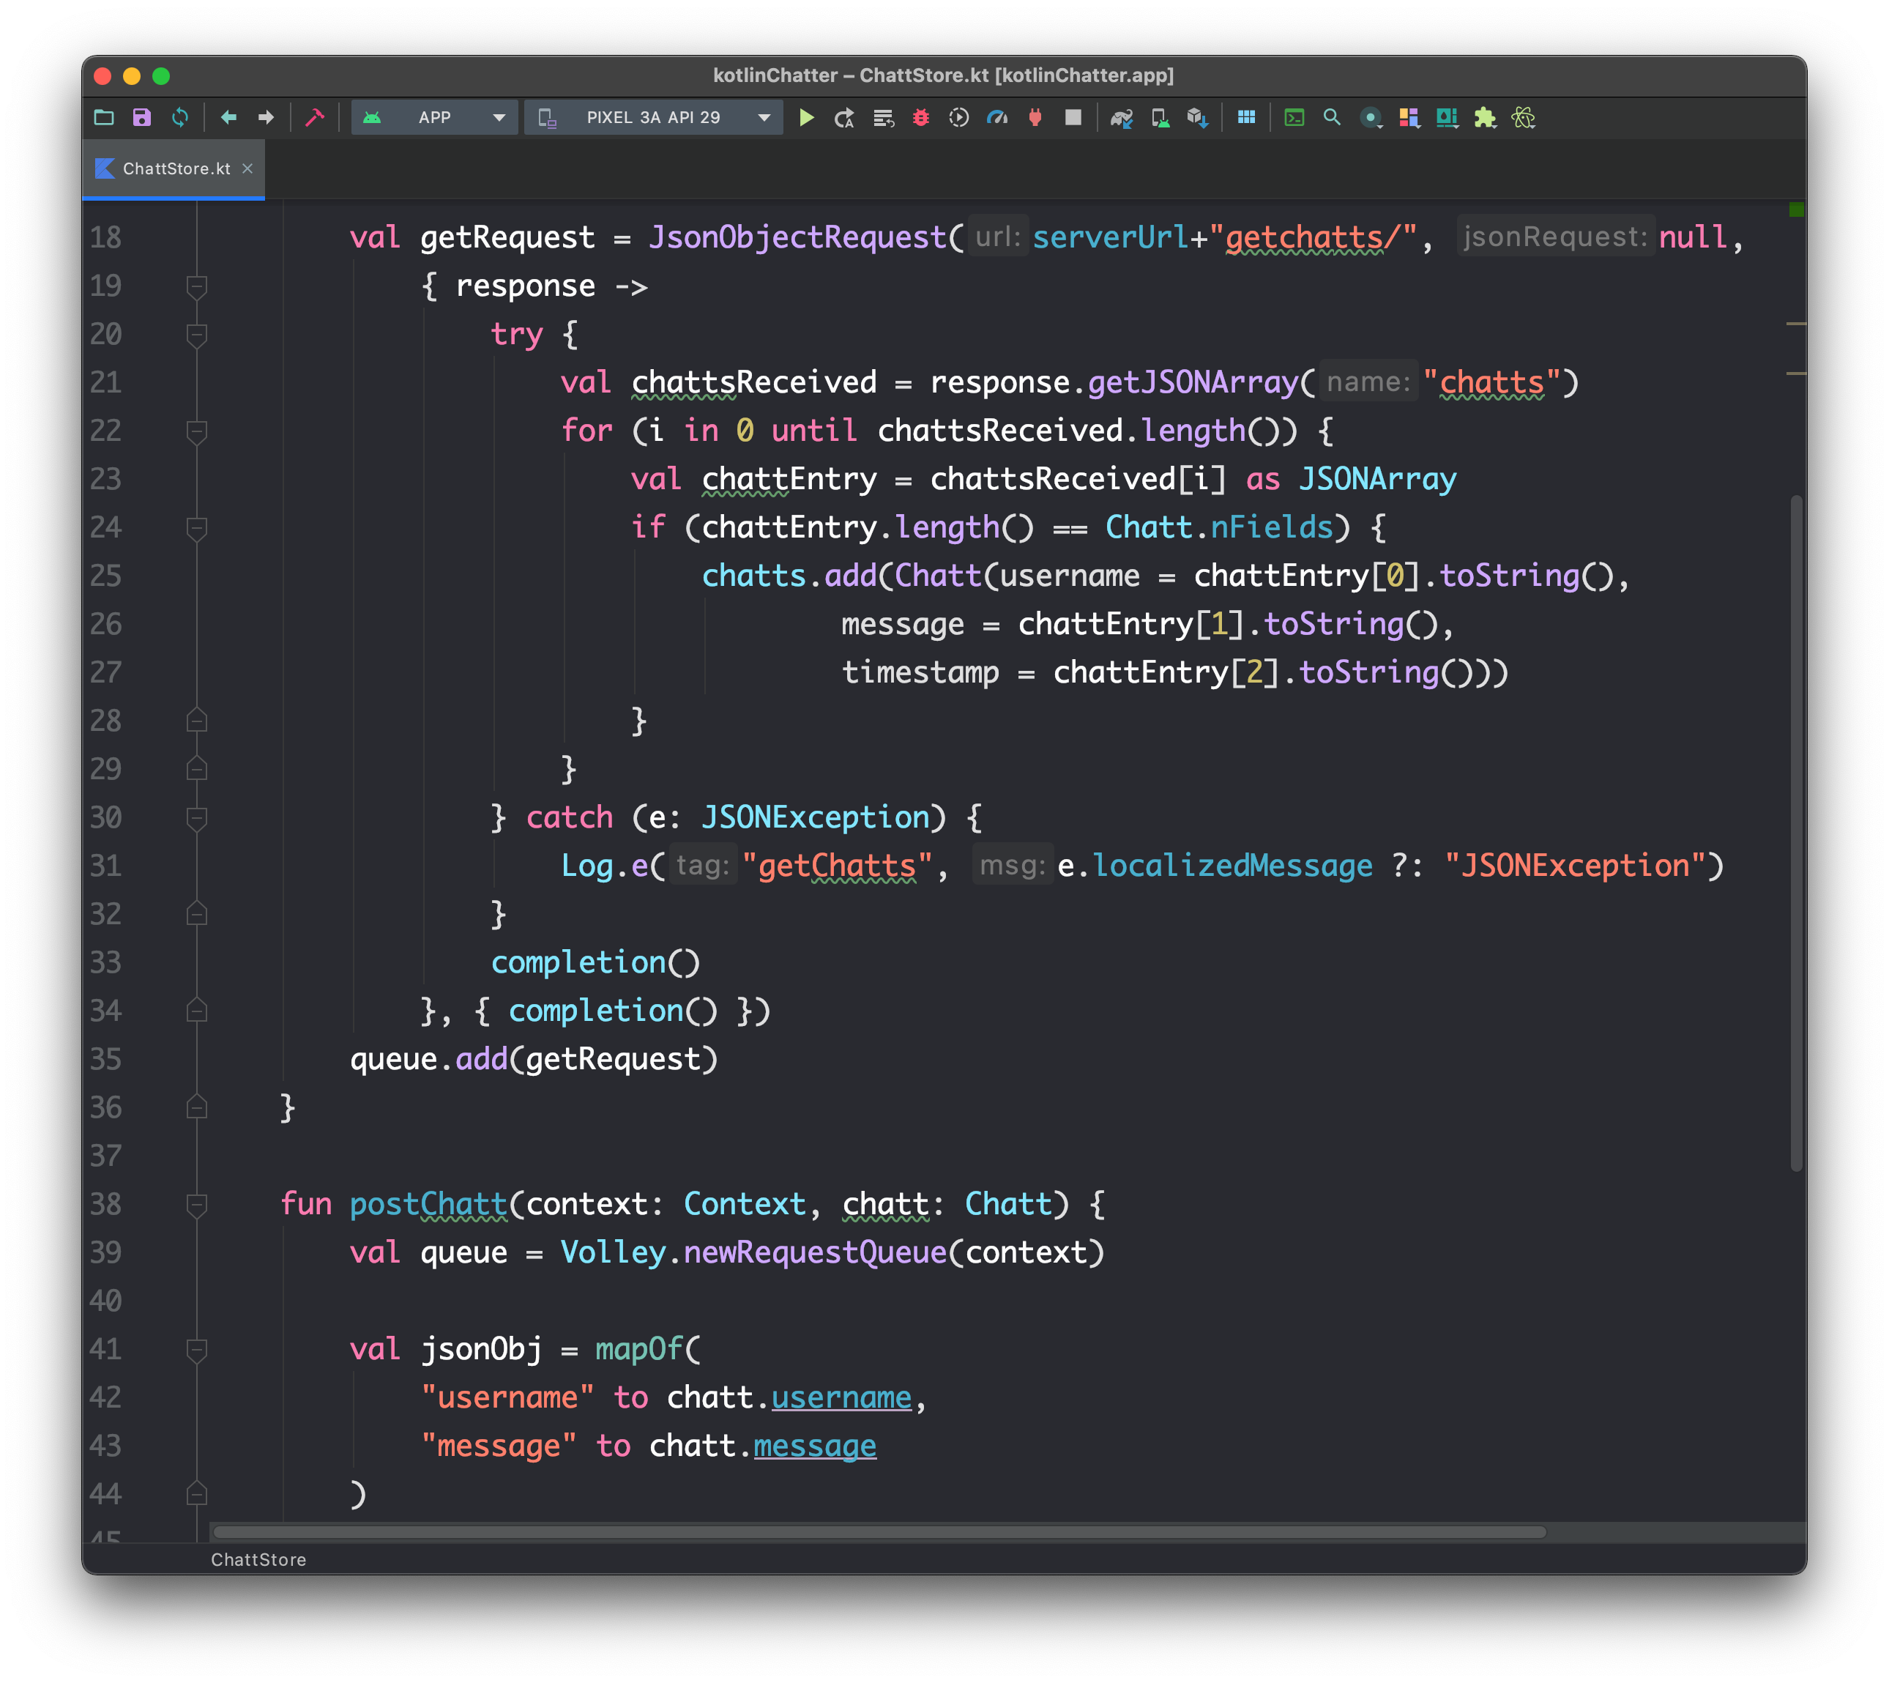Viewport: 1889px width, 1683px height.
Task: Collapse the postChatt function fold at line 38
Action: pyautogui.click(x=196, y=1204)
